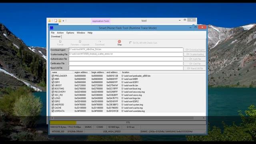
Task: Click the USB_HIGH_SPEED status text
Action: (112, 132)
